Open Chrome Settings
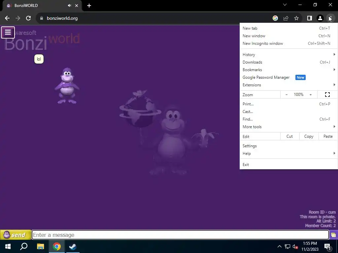Image resolution: width=338 pixels, height=253 pixels. [288, 146]
